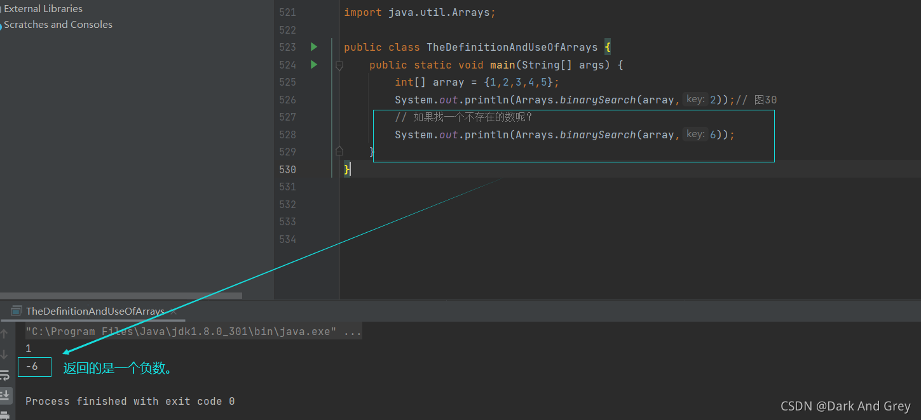
Task: Click the 'String[] args' parameter
Action: (x=563, y=65)
